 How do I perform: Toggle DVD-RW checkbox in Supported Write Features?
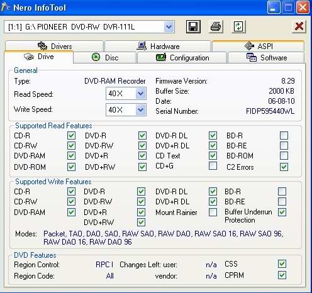point(141,201)
